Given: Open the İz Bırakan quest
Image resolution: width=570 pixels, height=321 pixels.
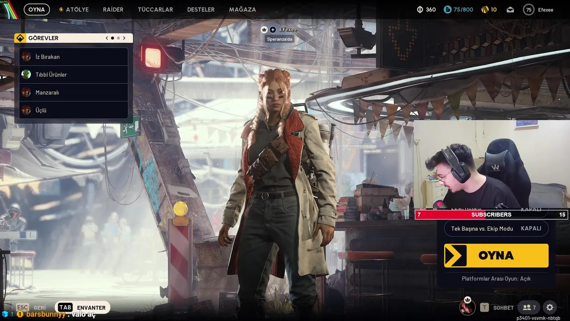Looking at the screenshot, I should [73, 57].
